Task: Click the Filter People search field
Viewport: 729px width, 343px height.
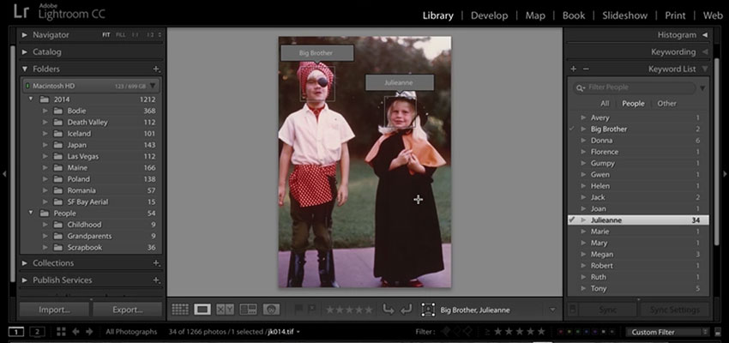Action: [x=639, y=87]
